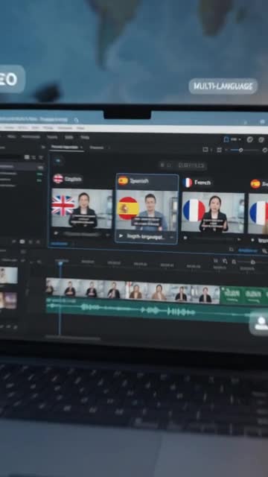Click the UK flag icon beside English
Image resolution: width=268 pixels, height=477 pixels.
pyautogui.click(x=58, y=179)
